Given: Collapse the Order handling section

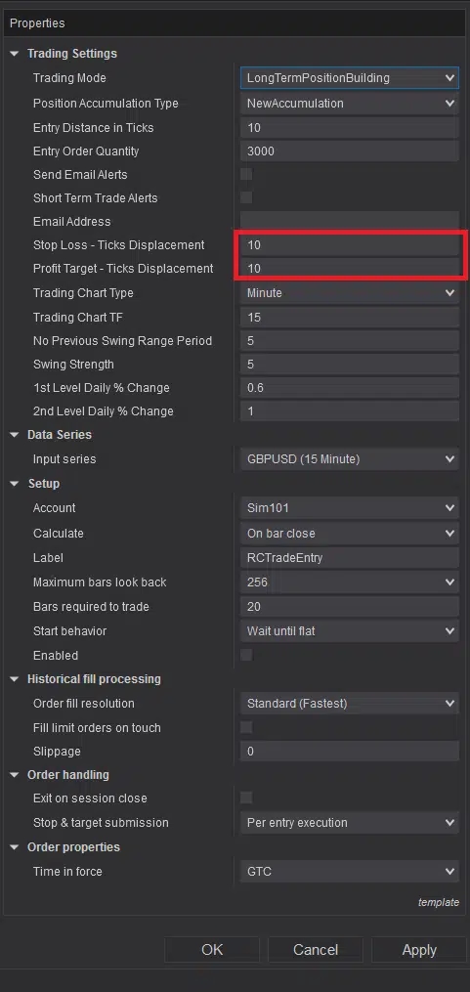Looking at the screenshot, I should [x=15, y=774].
